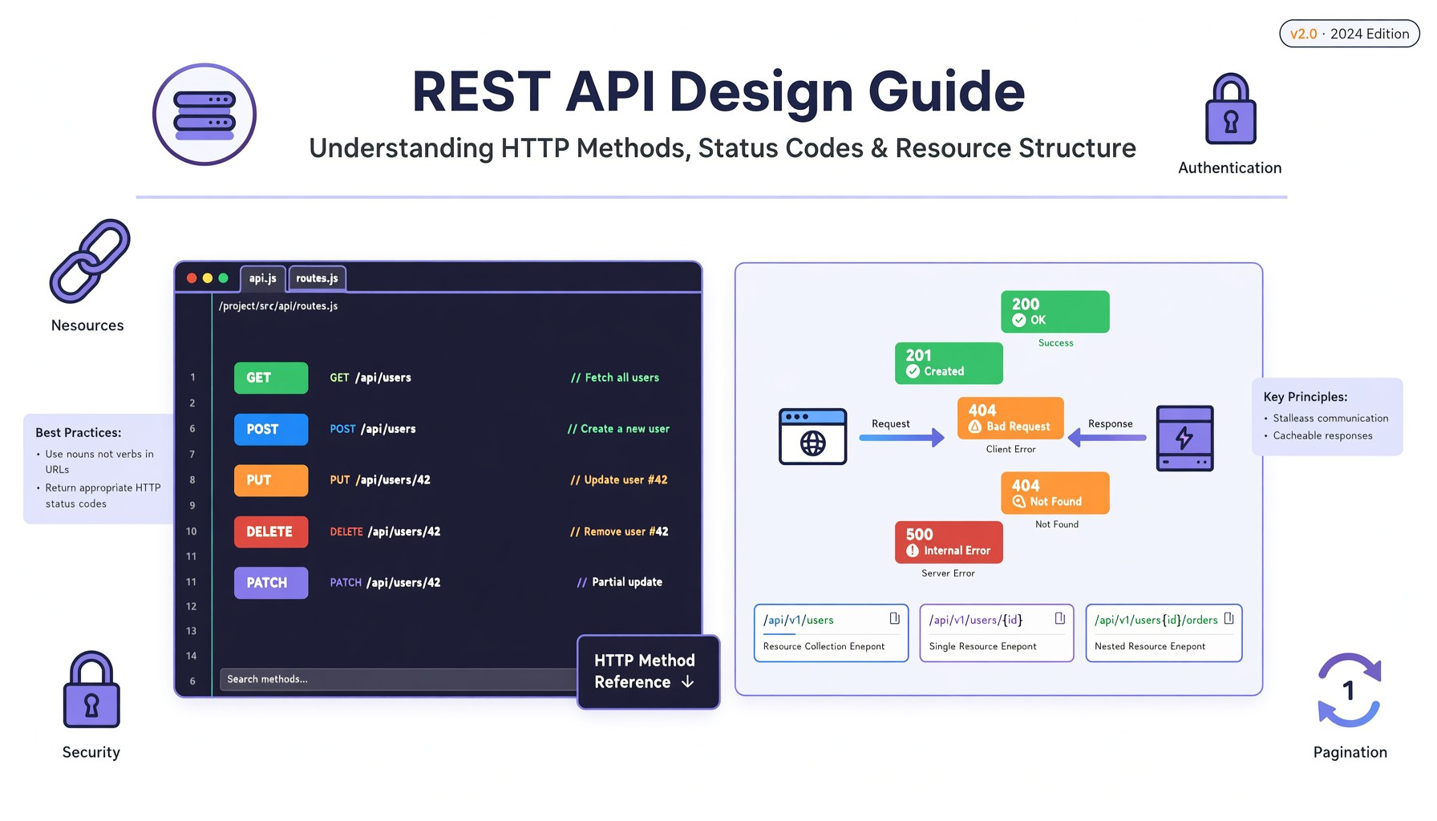Click the v2.0 2024 Edition badge
Viewport: 1437px width, 821px height.
[1350, 34]
